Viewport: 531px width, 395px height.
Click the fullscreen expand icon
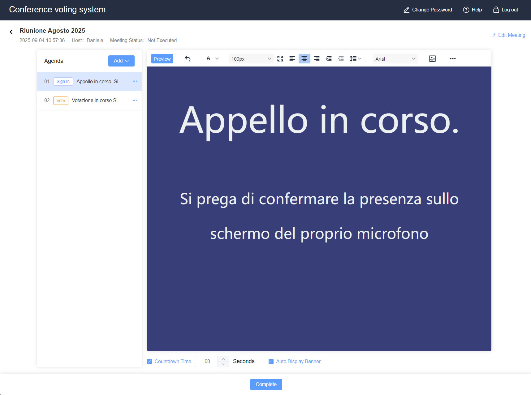point(280,58)
